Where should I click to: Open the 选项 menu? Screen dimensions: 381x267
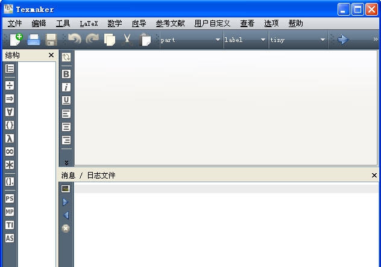(271, 23)
